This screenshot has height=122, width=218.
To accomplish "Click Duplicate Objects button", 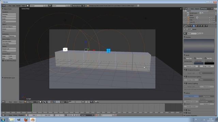I will [x=9, y=27].
